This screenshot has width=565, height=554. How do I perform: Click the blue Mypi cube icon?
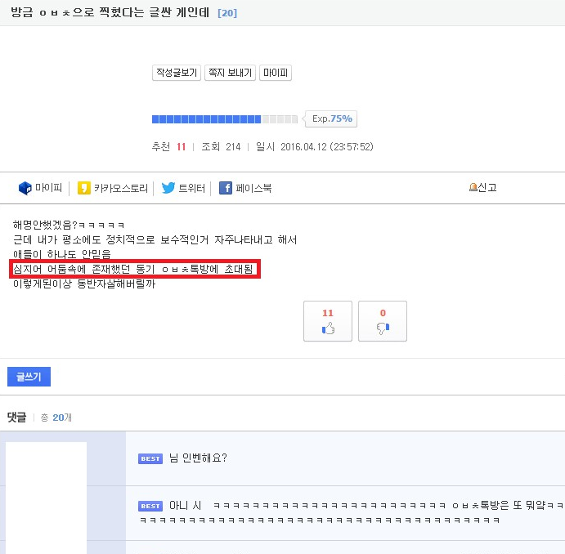pyautogui.click(x=25, y=188)
